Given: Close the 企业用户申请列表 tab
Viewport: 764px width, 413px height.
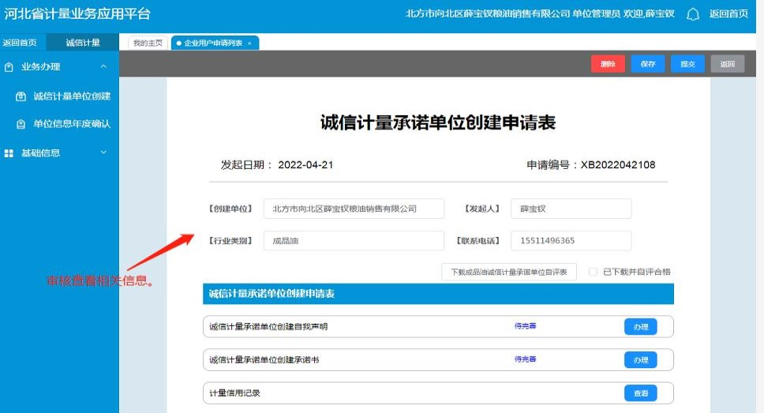Looking at the screenshot, I should tap(249, 43).
